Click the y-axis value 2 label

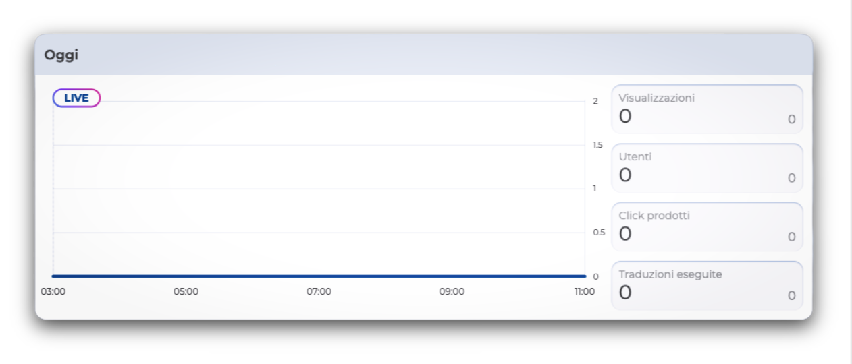[595, 101]
